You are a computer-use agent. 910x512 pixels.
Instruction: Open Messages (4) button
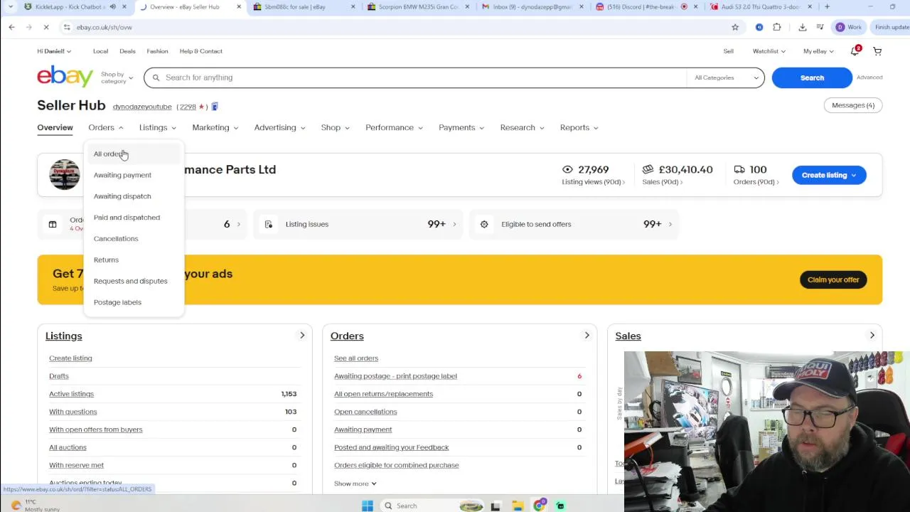(x=853, y=105)
